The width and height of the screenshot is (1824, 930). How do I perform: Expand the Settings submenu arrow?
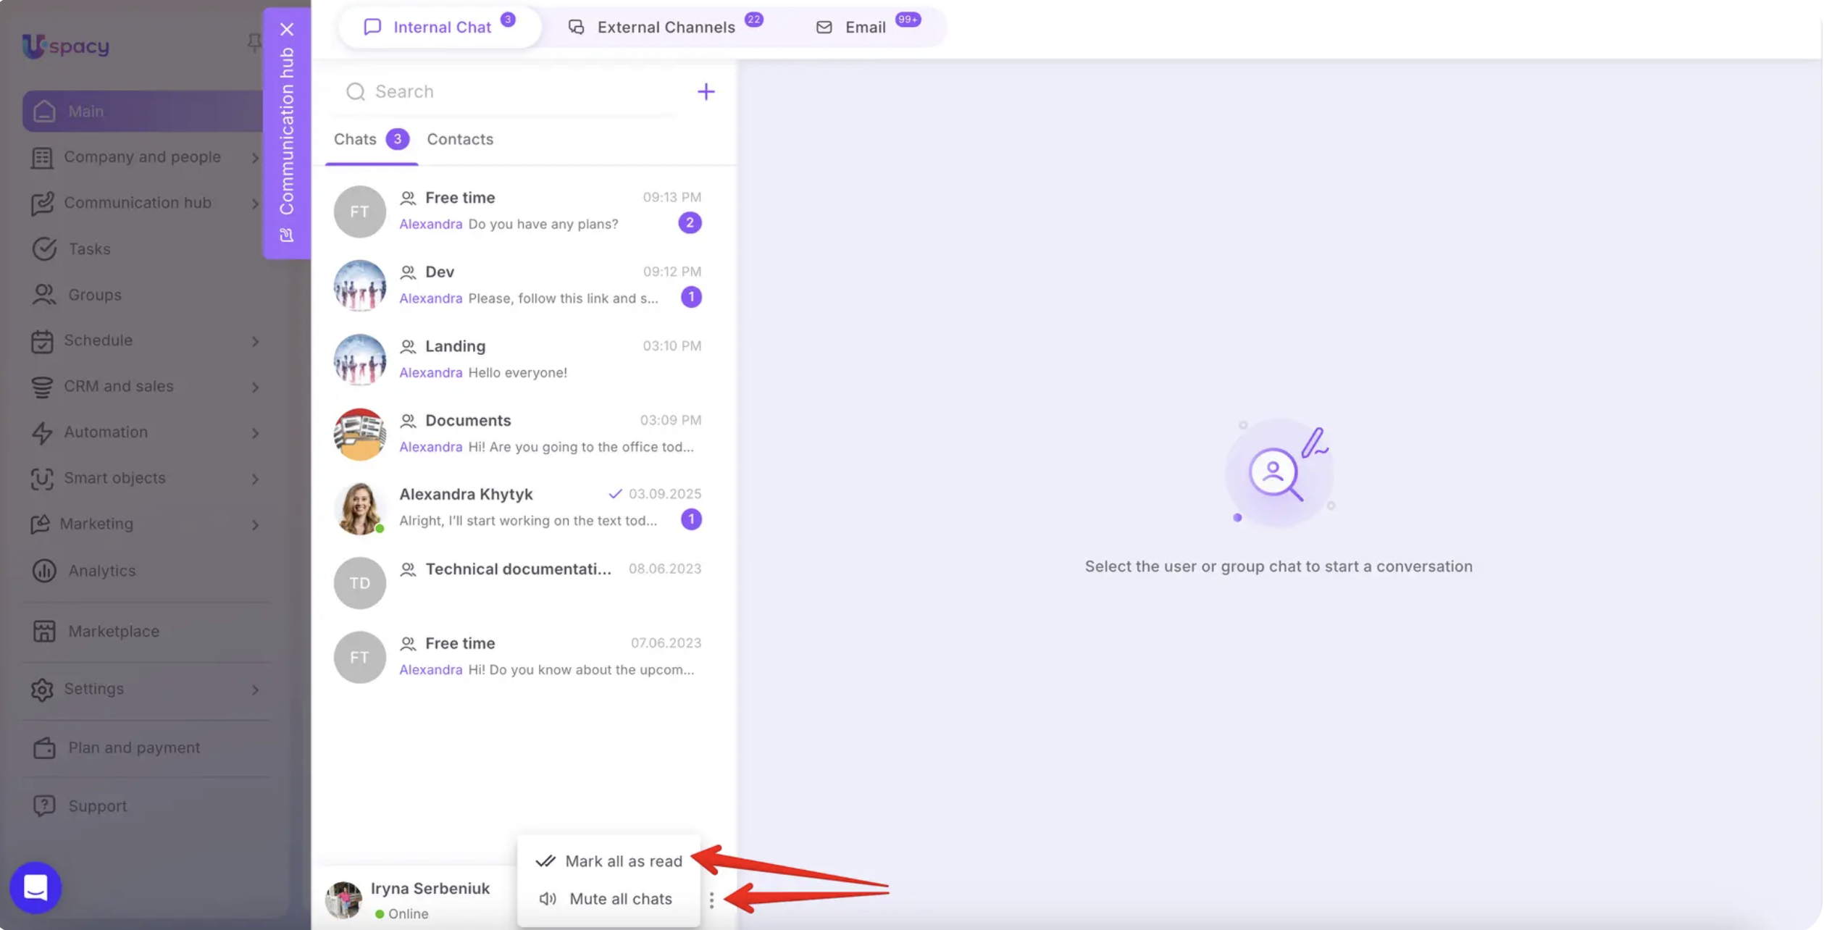255,689
